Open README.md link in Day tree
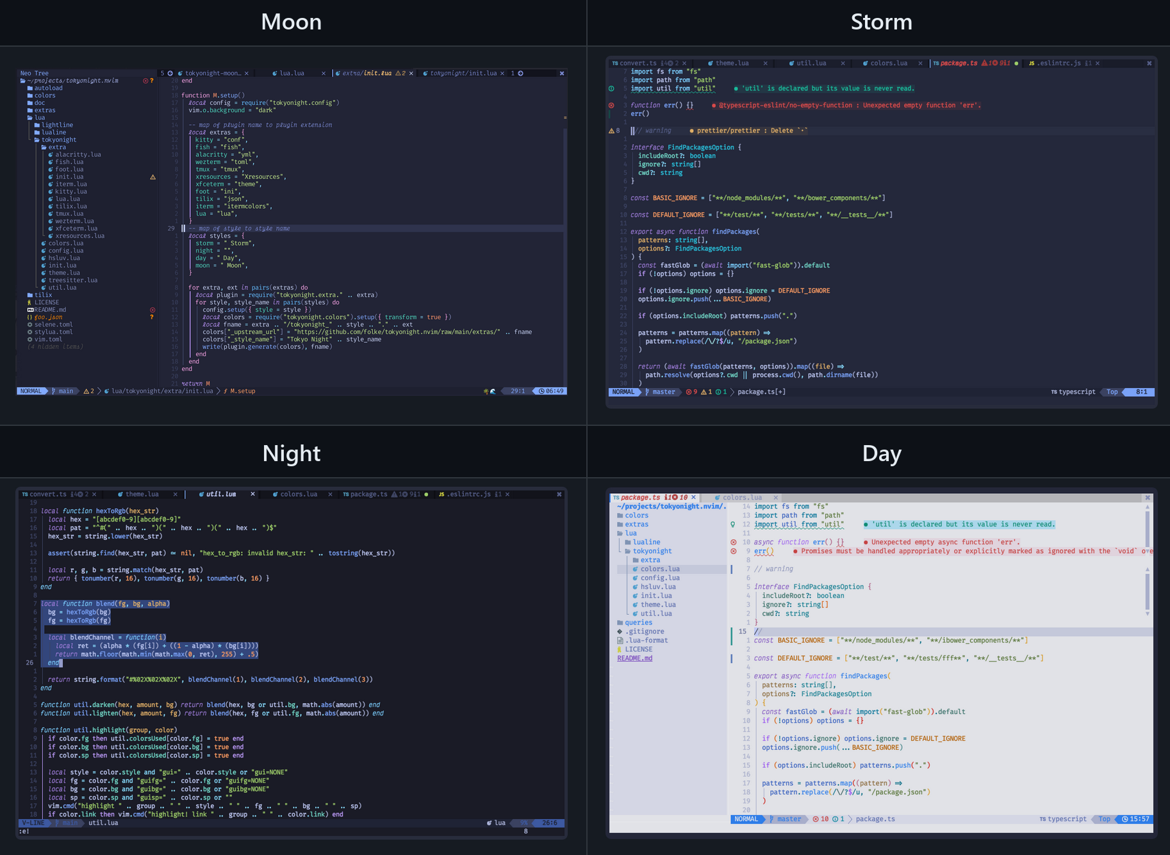Viewport: 1170px width, 855px height. 634,658
